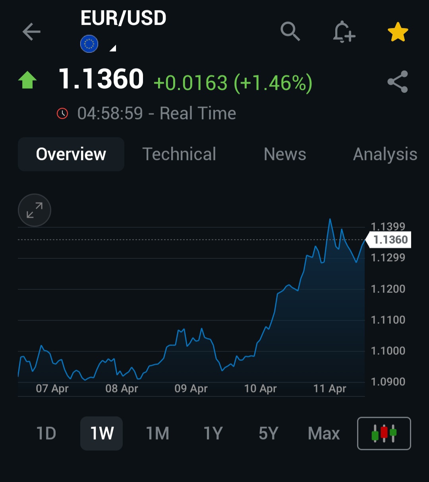429x482 pixels.
Task: Set chart range to 5Y
Action: click(268, 434)
